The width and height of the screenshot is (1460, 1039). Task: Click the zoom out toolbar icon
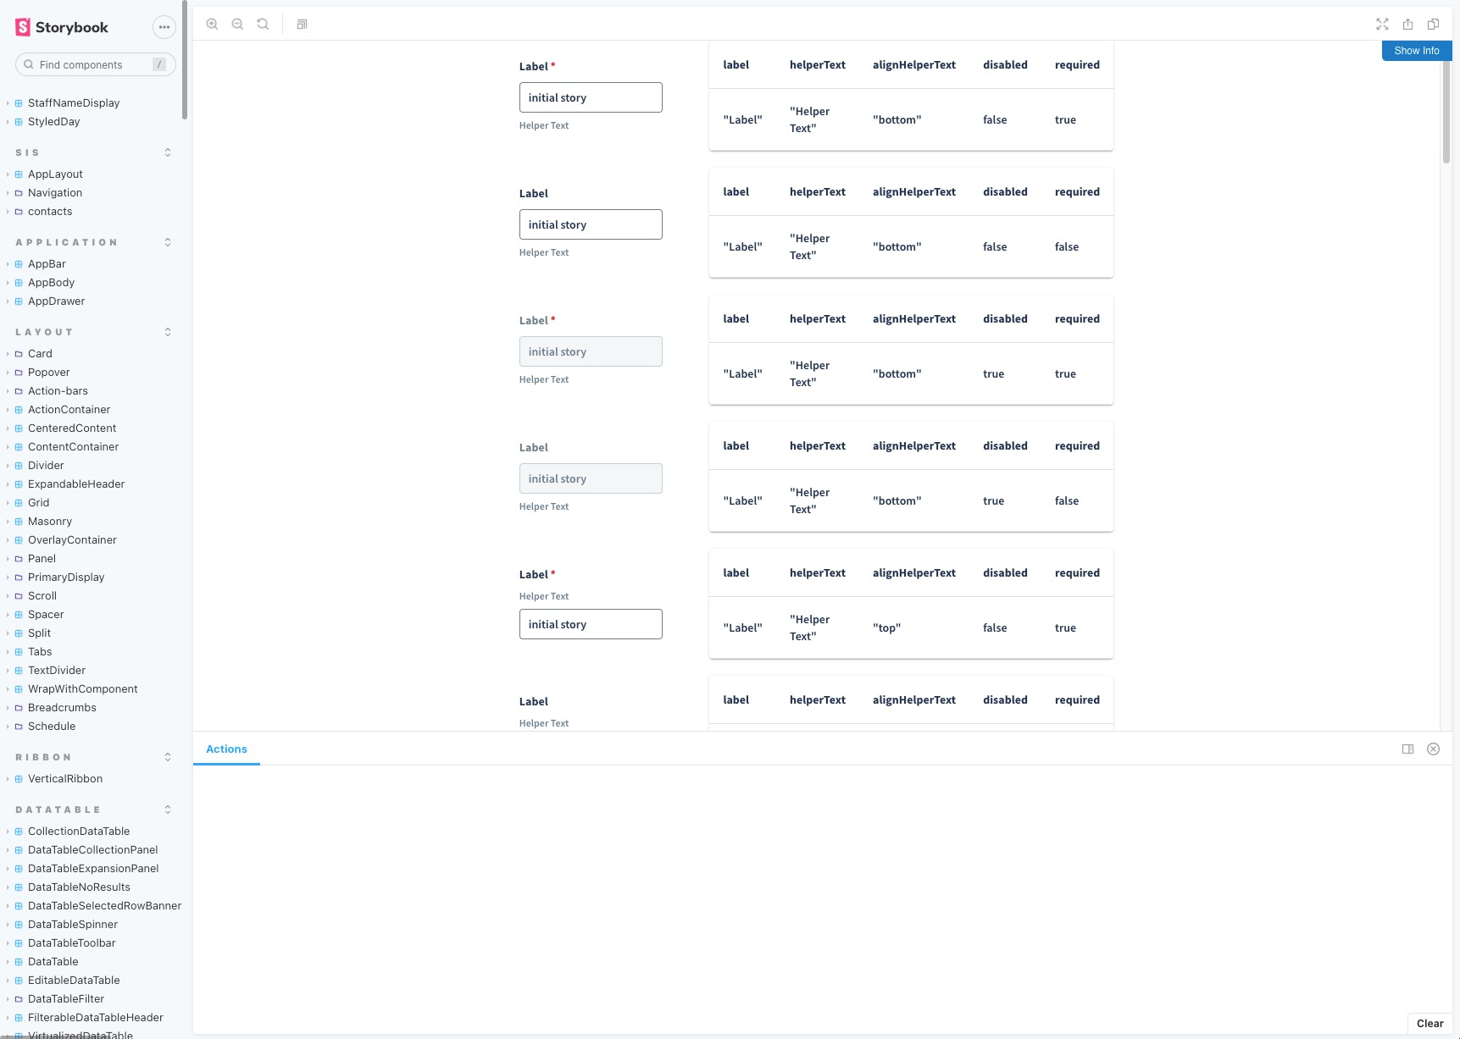(238, 25)
